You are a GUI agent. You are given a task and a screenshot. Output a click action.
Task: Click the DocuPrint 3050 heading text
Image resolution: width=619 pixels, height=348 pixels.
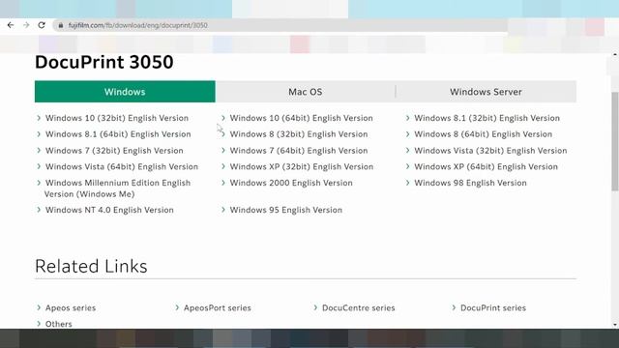click(x=104, y=62)
